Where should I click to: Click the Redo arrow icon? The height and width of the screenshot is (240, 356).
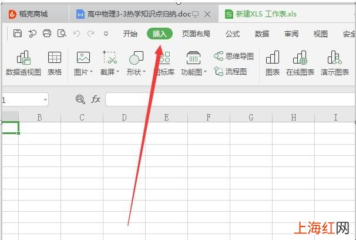point(91,34)
